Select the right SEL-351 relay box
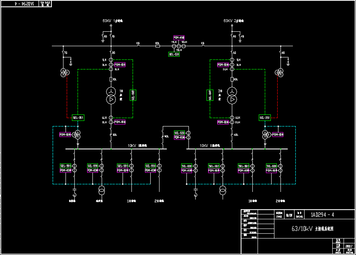Image resolution: width=356 pixels, height=255 pixels. click(265, 118)
